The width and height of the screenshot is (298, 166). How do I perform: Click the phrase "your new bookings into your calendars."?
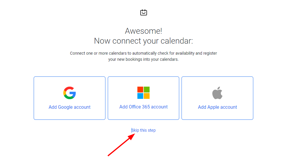point(143,59)
